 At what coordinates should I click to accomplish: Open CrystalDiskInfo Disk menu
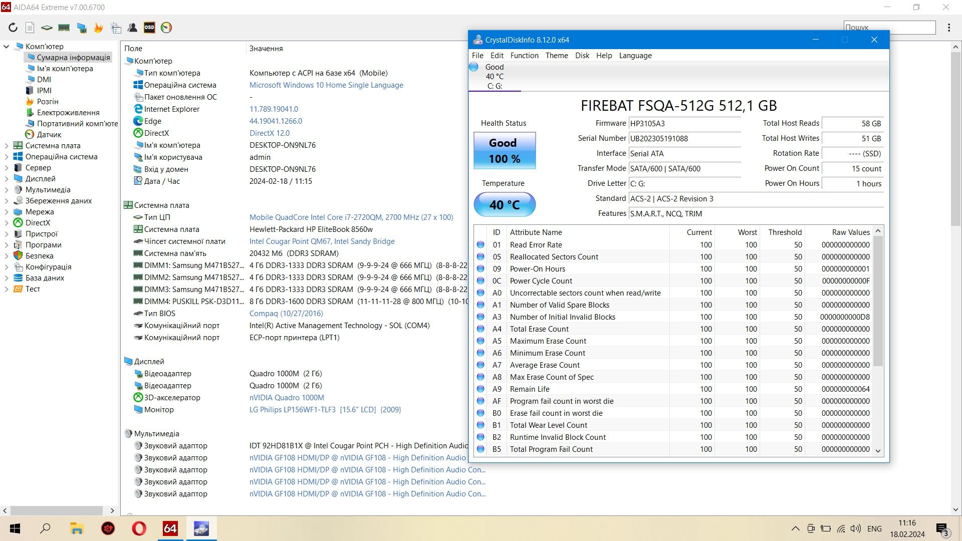pyautogui.click(x=582, y=55)
